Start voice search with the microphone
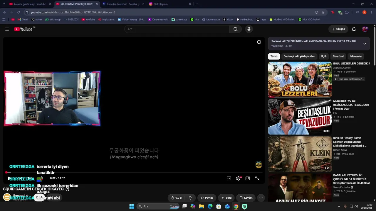 (x=249, y=29)
